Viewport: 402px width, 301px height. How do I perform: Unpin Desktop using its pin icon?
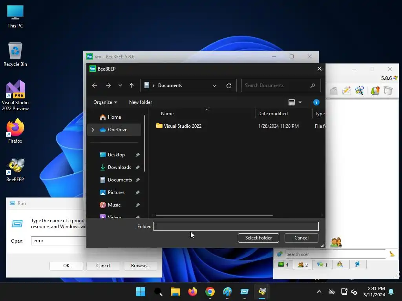point(137,155)
